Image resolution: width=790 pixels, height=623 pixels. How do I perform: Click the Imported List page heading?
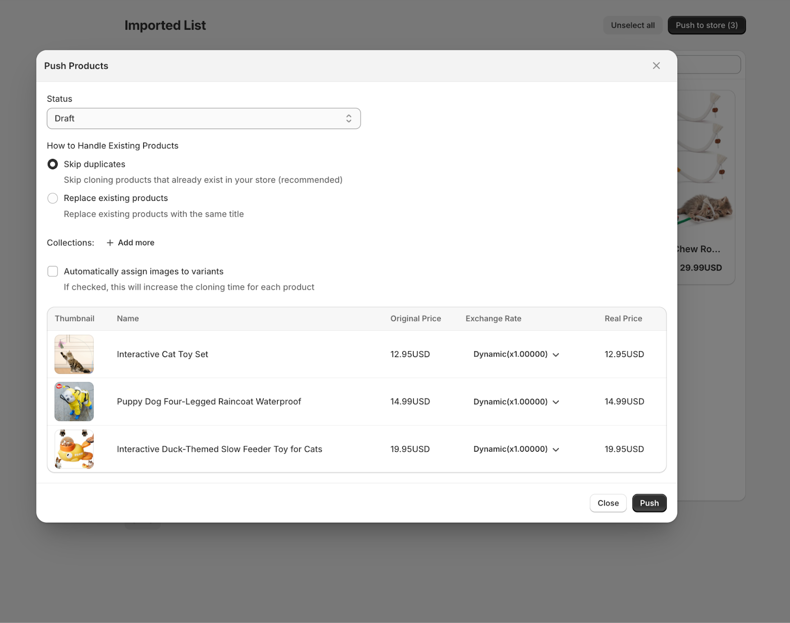(x=165, y=25)
